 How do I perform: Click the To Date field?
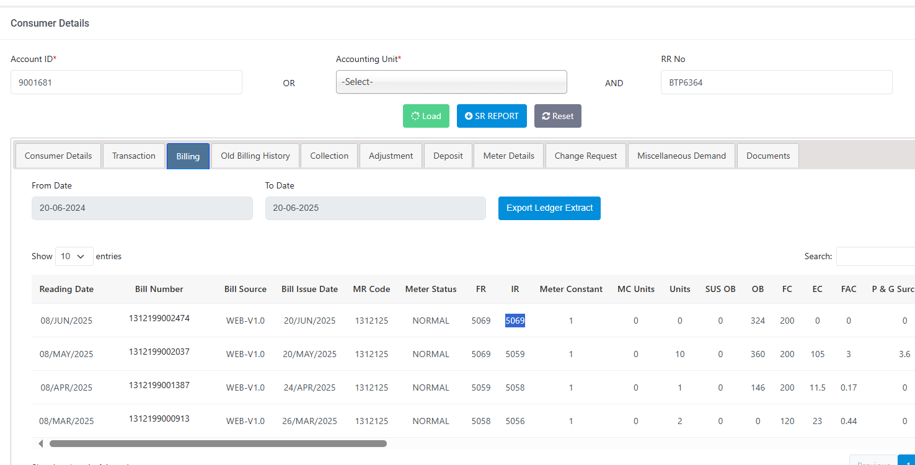coord(376,208)
